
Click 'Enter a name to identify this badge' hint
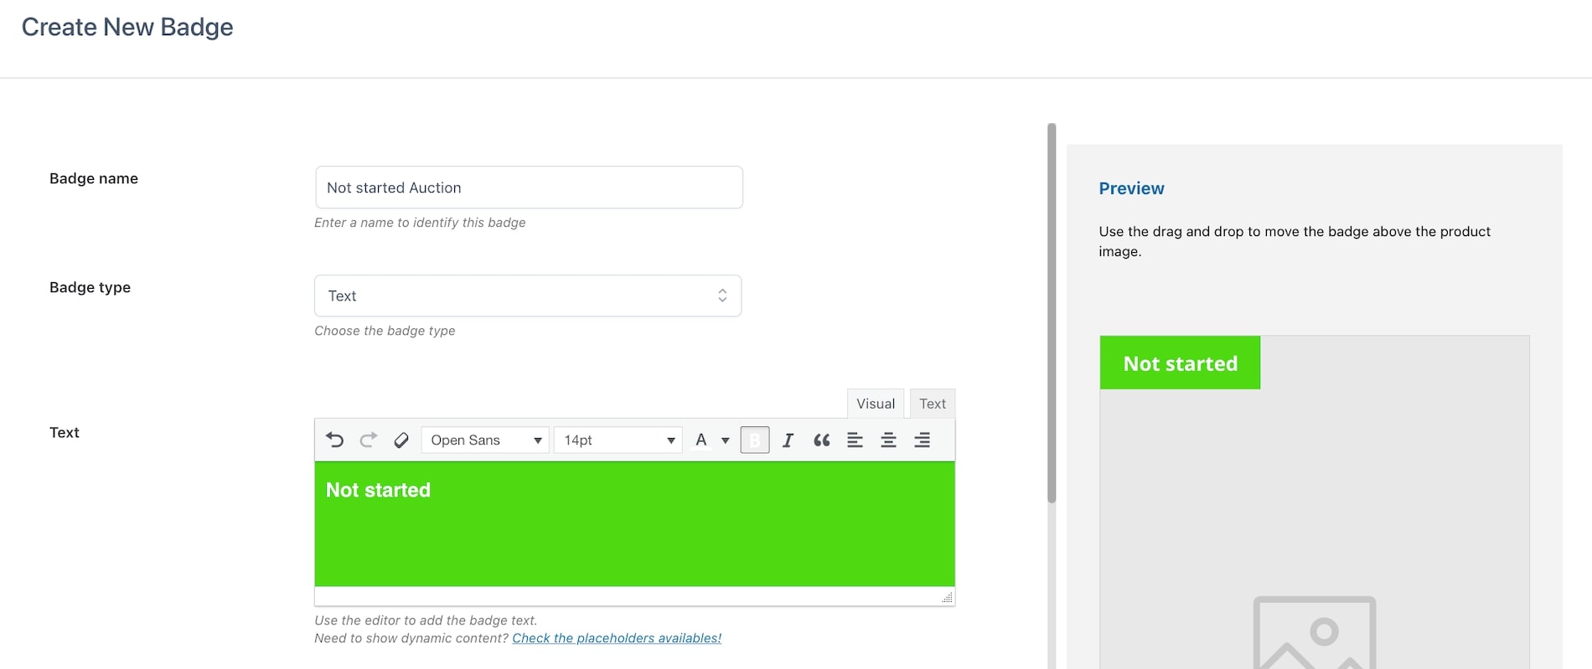pos(420,223)
